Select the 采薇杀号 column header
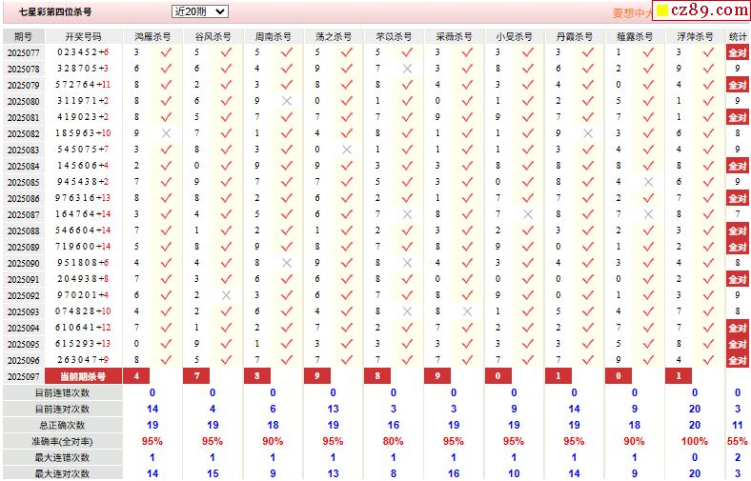This screenshot has height=481, width=751. 454,36
